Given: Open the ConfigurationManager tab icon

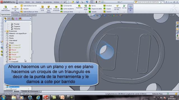Looking at the screenshot, I should 13,19.
